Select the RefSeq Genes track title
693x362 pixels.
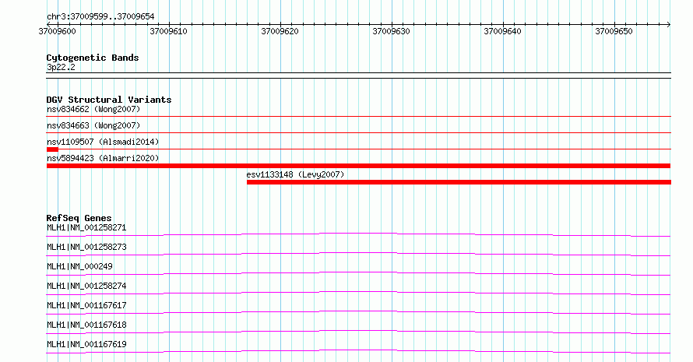point(79,218)
